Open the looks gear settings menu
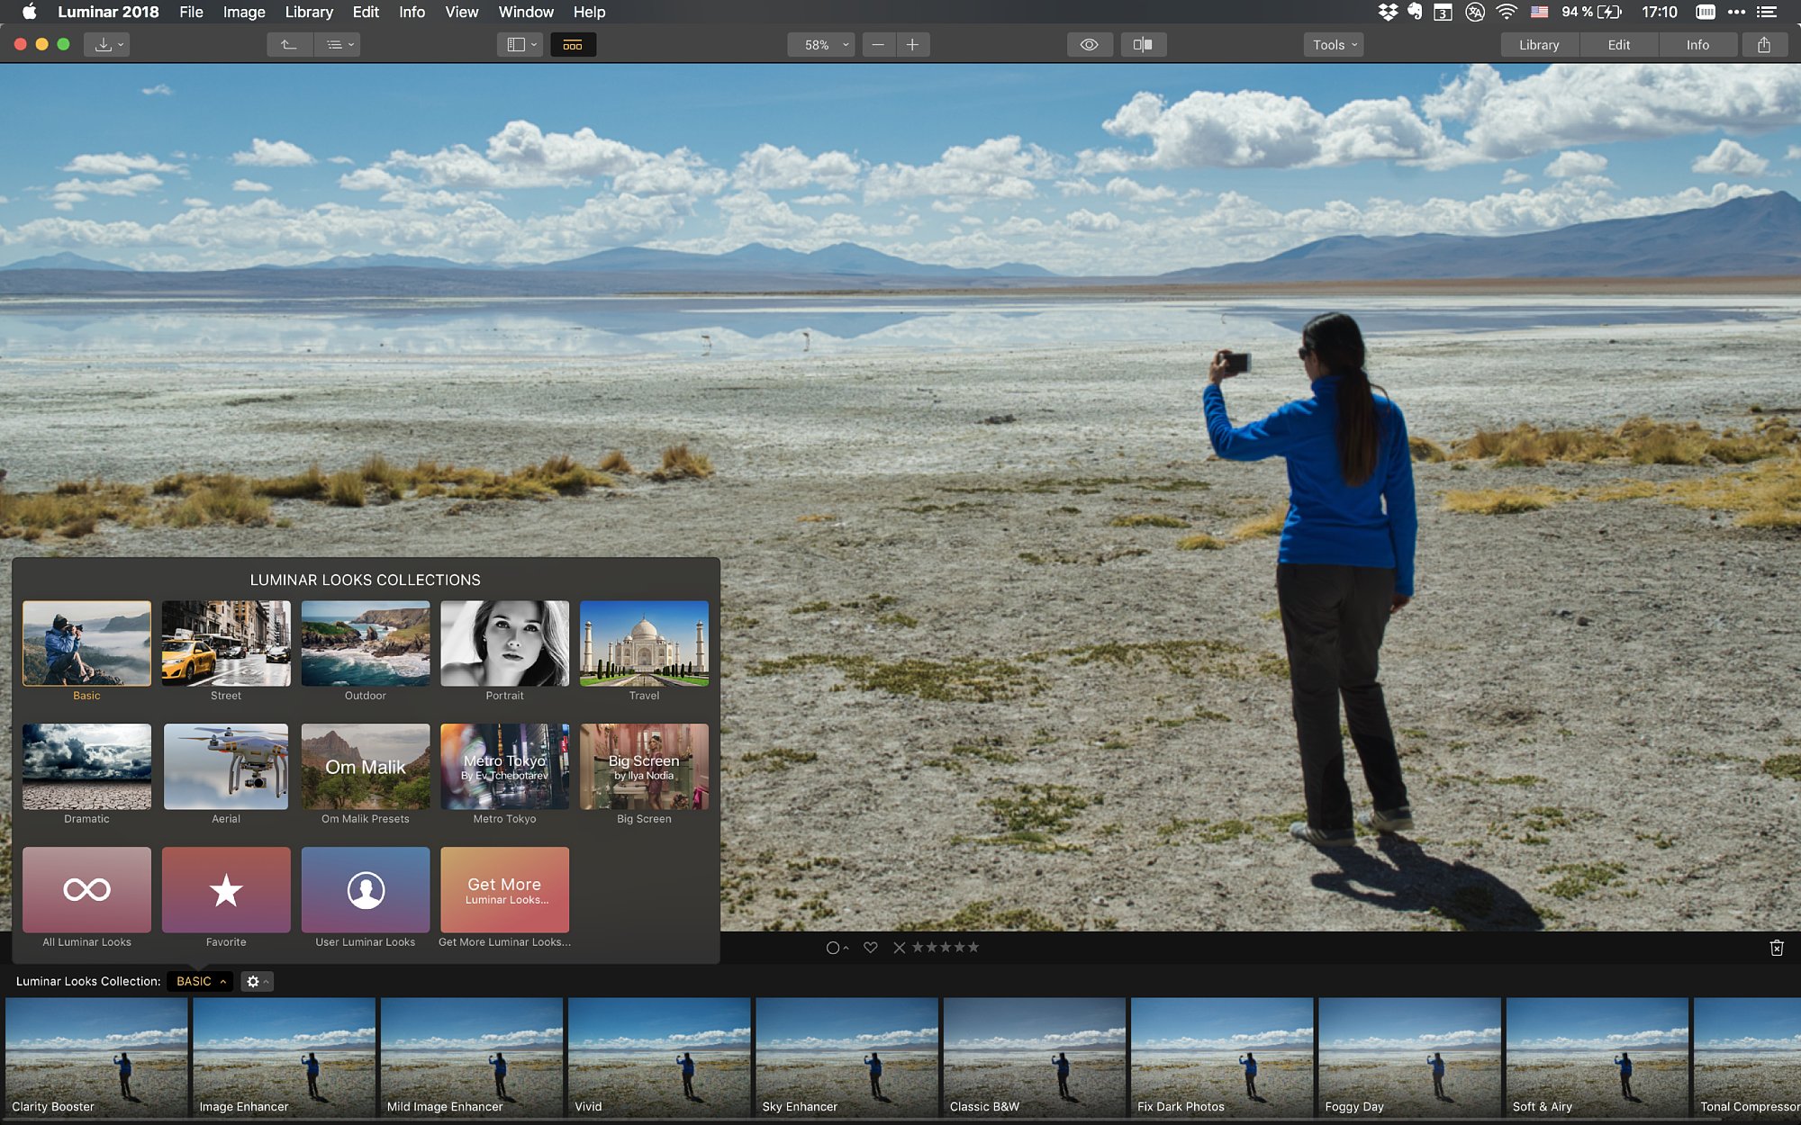 (x=257, y=981)
